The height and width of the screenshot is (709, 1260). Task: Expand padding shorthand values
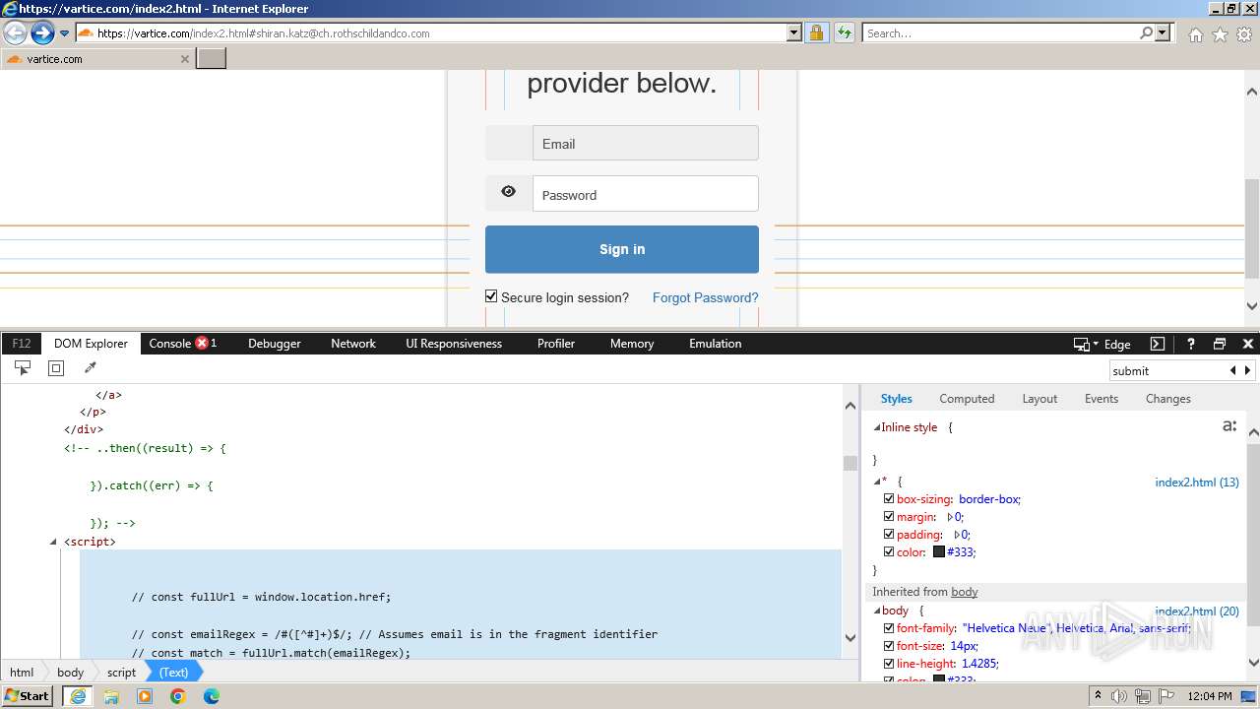[x=957, y=535]
